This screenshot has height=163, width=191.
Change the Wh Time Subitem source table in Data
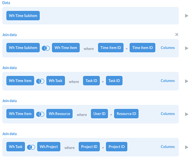click(23, 16)
